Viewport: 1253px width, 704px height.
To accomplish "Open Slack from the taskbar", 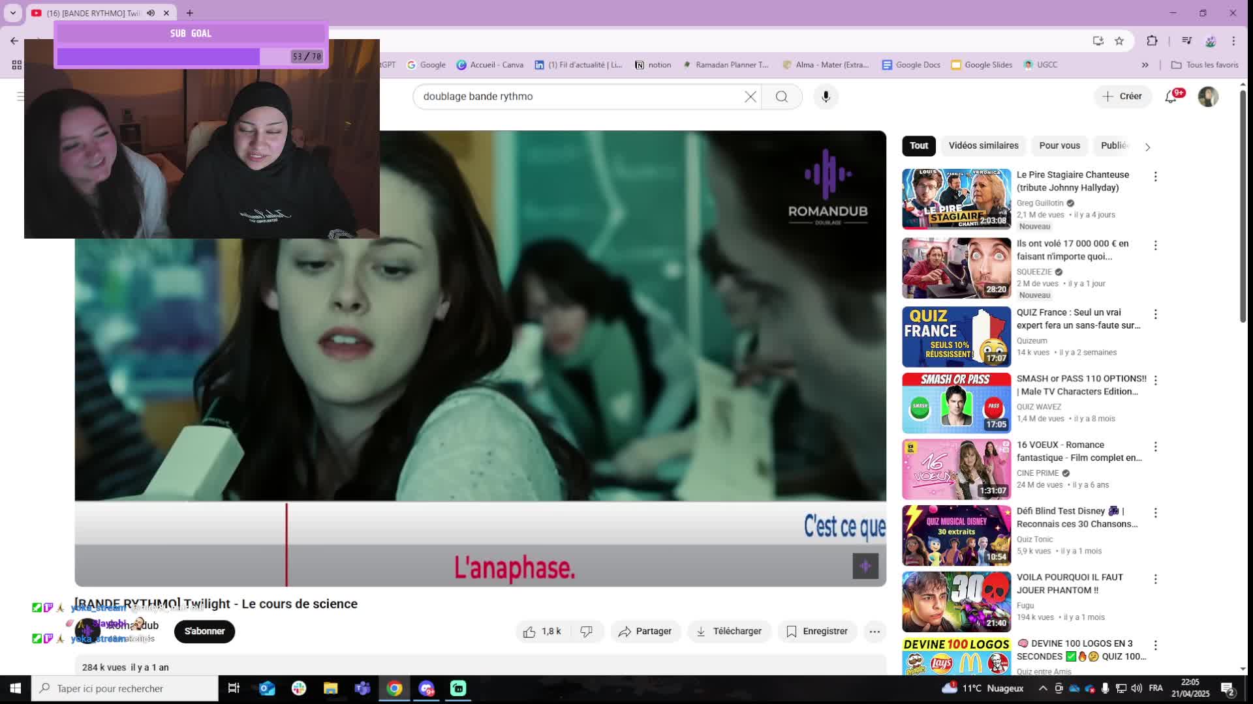I will point(299,688).
